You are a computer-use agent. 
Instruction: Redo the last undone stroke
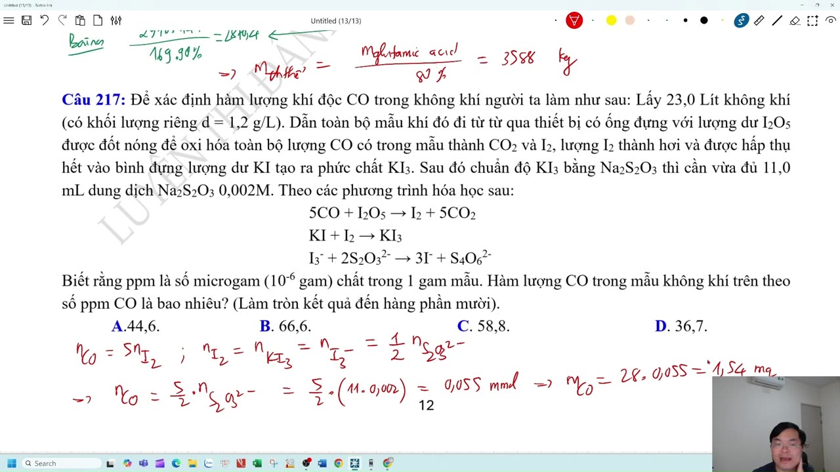(x=62, y=20)
